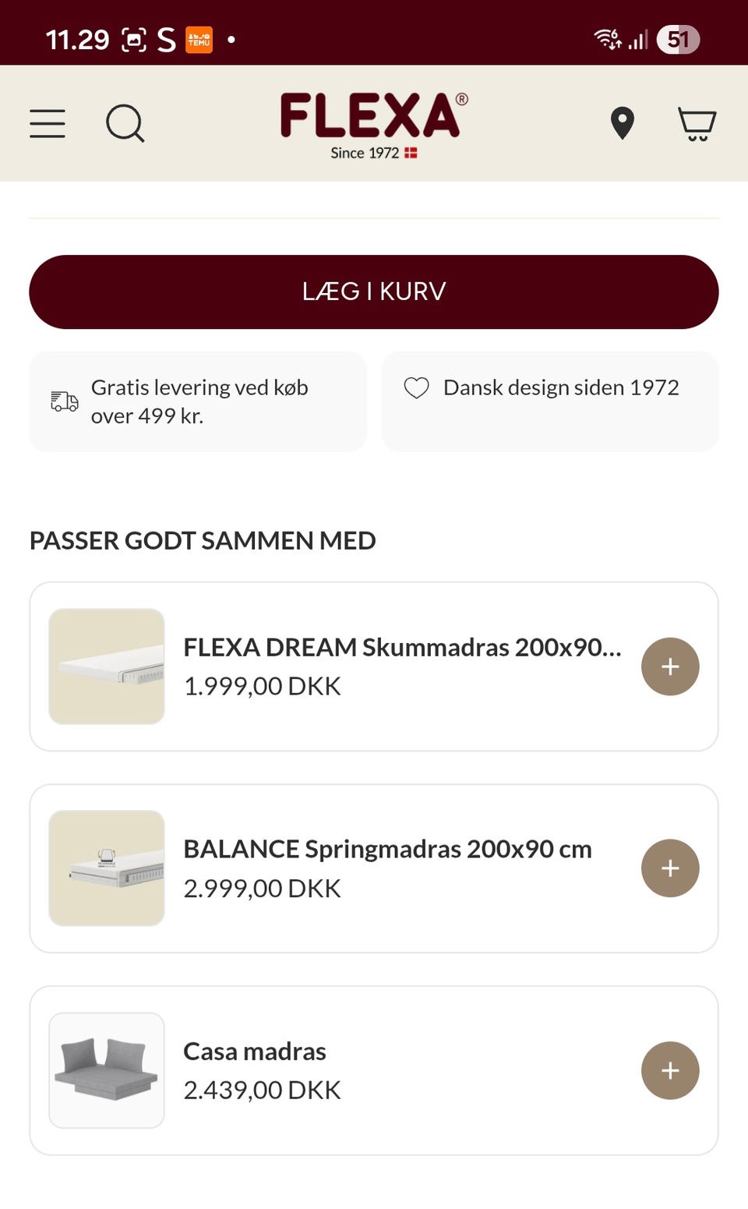Tap the heart icon beside Dansk design
The width and height of the screenshot is (748, 1209).
pos(417,388)
